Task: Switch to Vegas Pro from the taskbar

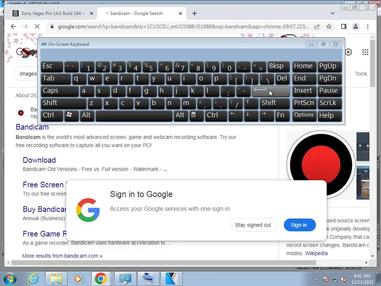Action: pos(171,279)
